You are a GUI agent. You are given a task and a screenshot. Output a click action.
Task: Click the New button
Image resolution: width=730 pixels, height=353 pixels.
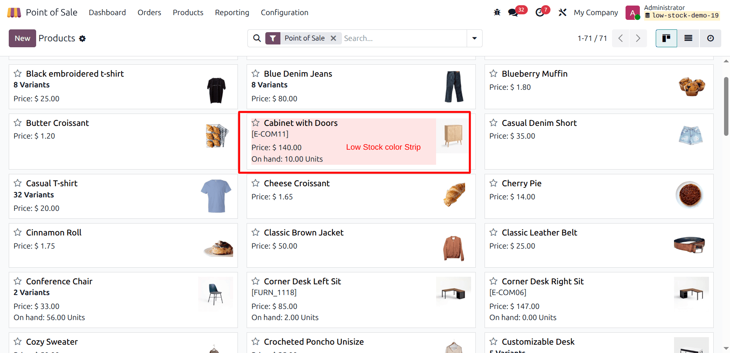click(x=22, y=38)
